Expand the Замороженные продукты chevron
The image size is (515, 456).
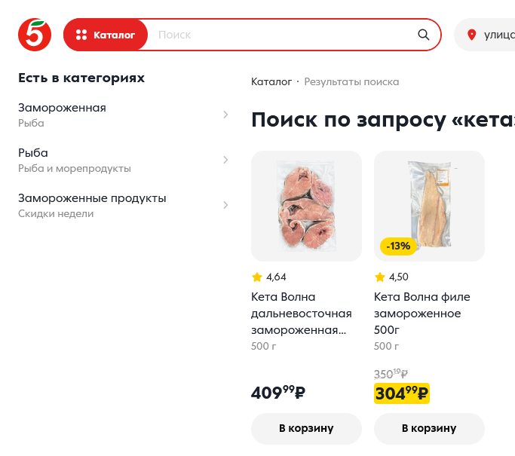(x=225, y=205)
